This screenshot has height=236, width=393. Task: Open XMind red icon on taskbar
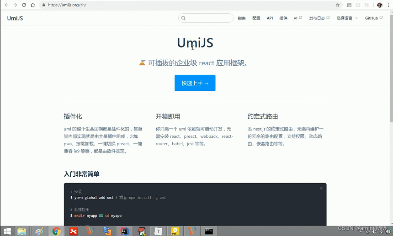tap(74, 231)
